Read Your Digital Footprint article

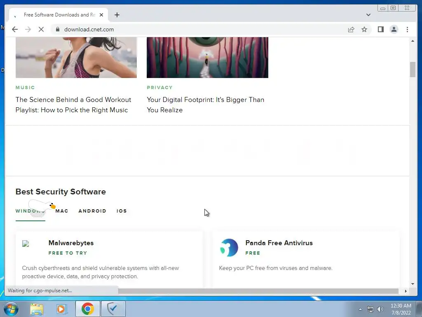[x=205, y=105]
